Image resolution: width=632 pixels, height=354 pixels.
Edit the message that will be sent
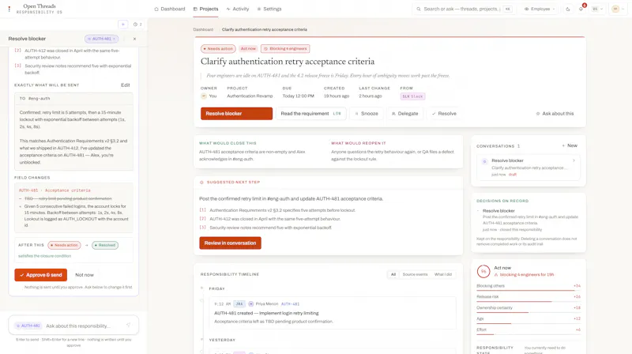coord(126,85)
